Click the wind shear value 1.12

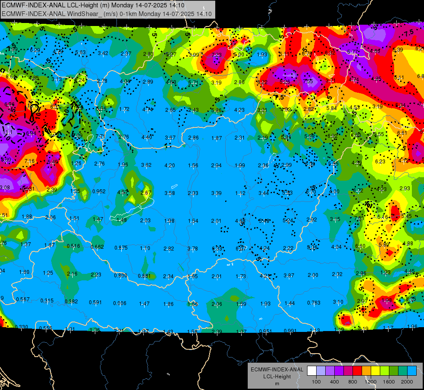pos(240,193)
